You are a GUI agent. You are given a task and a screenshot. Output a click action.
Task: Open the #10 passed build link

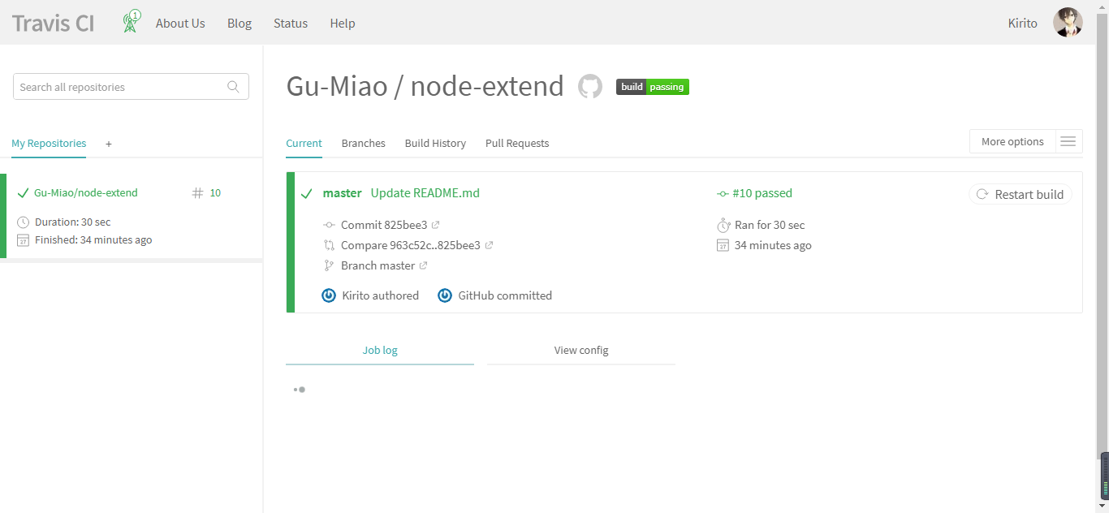coord(762,193)
